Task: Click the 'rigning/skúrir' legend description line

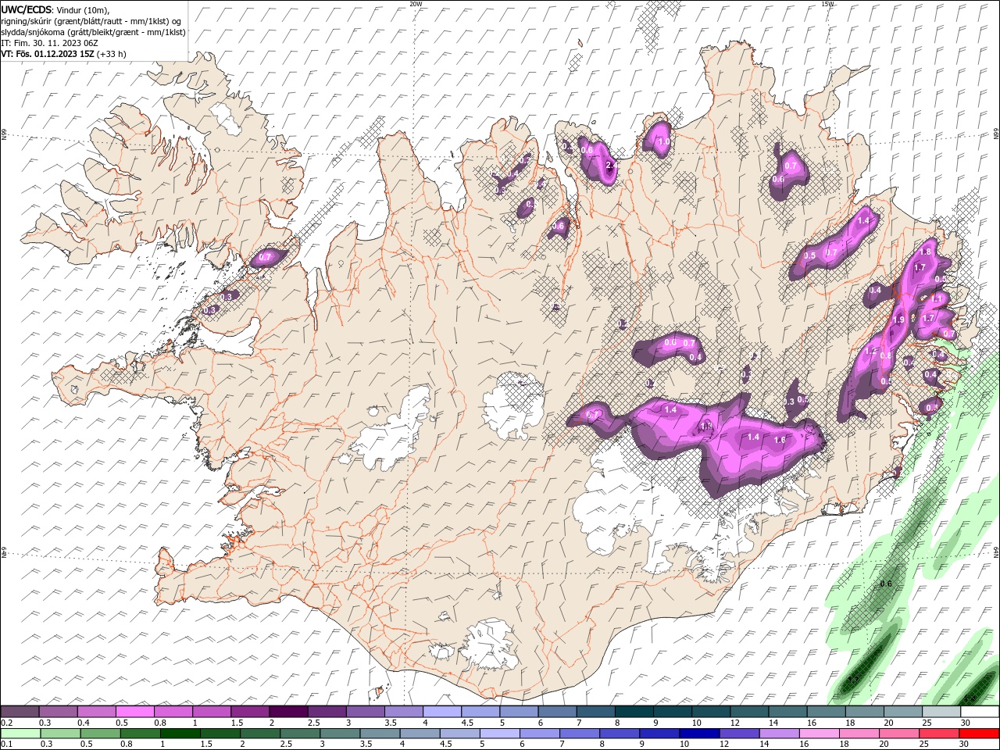Action: pyautogui.click(x=91, y=21)
